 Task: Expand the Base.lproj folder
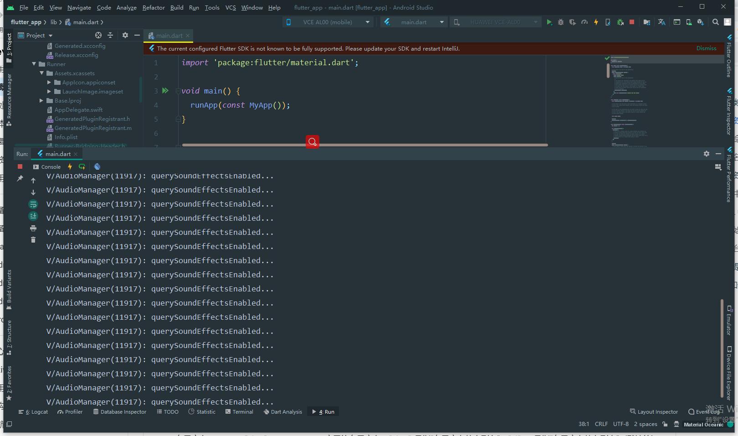[41, 101]
